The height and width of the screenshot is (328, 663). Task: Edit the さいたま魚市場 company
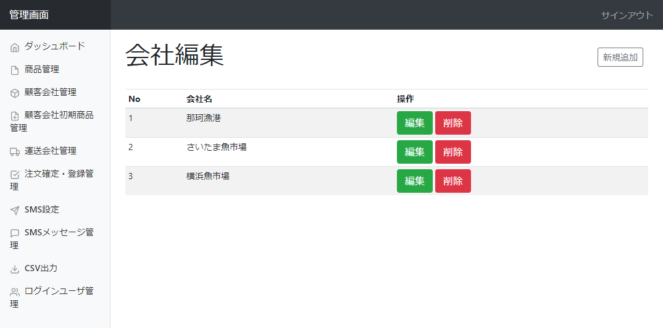coord(414,152)
